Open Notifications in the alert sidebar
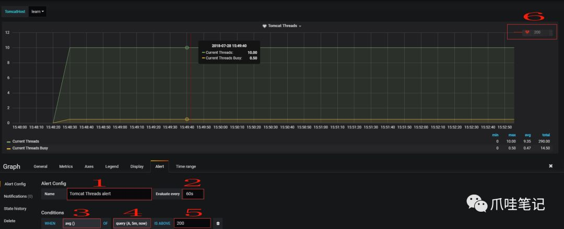The image size is (564, 229). 18,196
